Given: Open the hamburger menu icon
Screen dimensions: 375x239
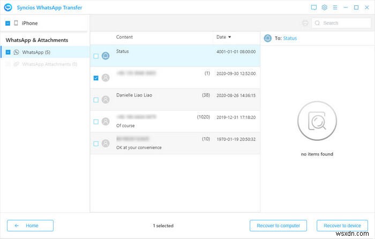Looking at the screenshot, I should tap(335, 8).
